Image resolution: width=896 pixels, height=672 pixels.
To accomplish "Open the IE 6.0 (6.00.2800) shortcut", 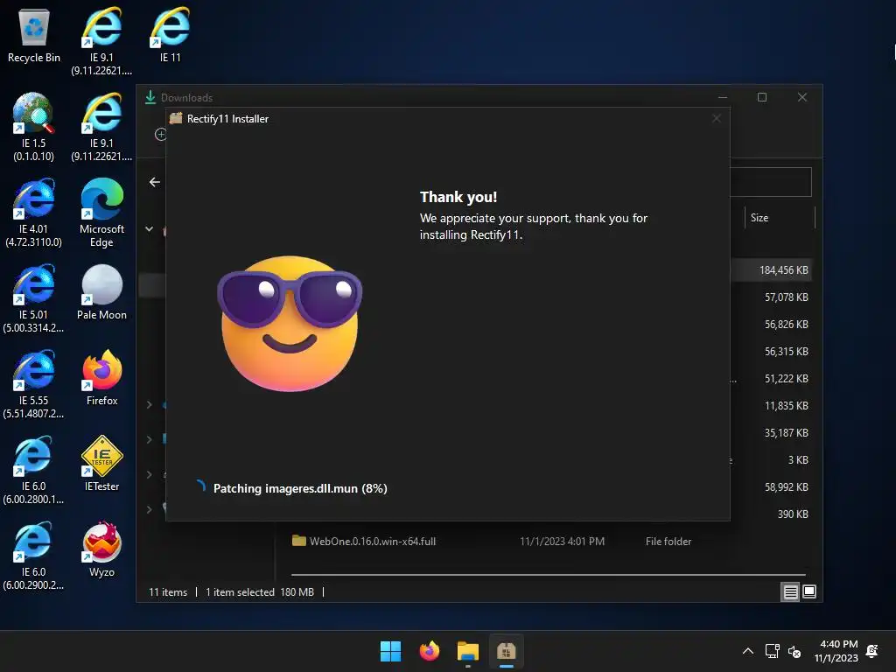I will click(x=34, y=470).
